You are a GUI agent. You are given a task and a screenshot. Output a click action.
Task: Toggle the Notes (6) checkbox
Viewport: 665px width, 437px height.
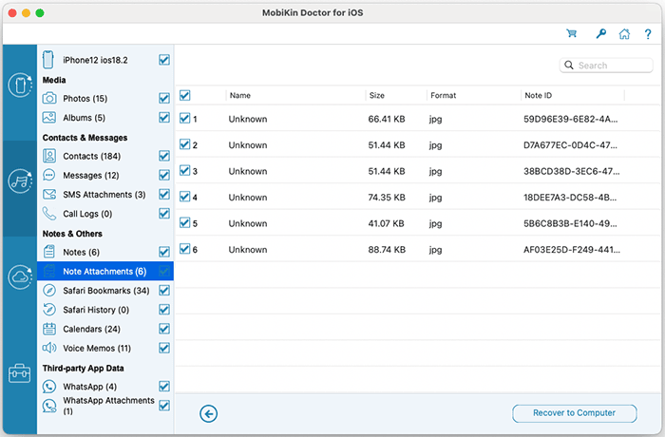[164, 252]
